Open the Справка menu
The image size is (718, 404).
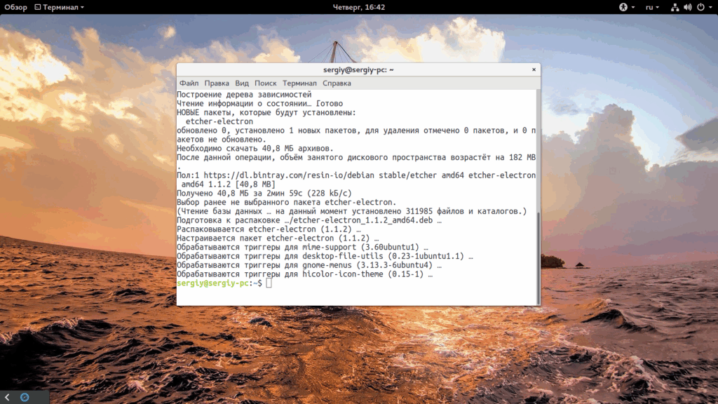[x=337, y=83]
